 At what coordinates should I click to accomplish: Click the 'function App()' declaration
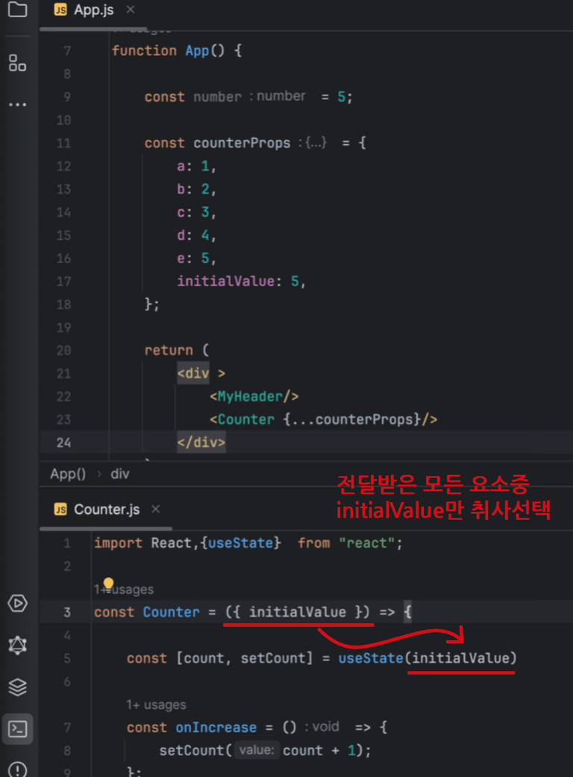pyautogui.click(x=168, y=51)
